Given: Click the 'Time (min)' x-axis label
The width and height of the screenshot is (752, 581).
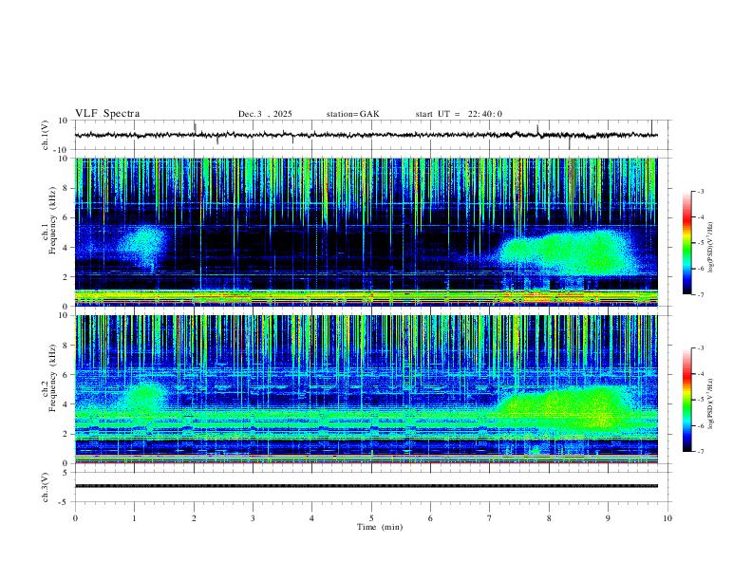Looking at the screenshot, I should click(x=380, y=527).
